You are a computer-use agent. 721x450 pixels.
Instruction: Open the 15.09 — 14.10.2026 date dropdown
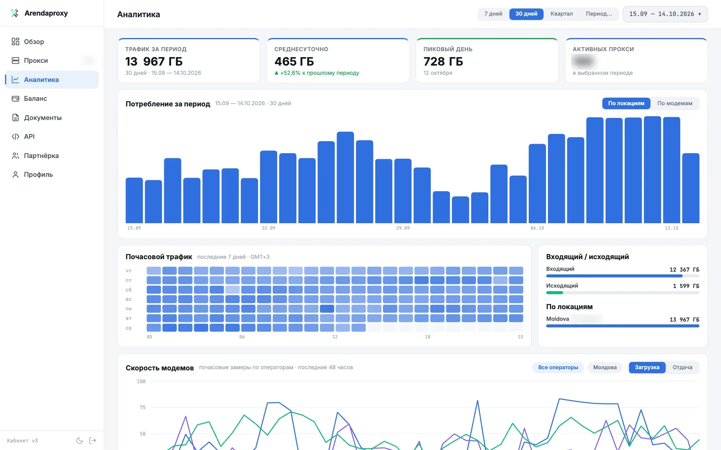click(665, 14)
